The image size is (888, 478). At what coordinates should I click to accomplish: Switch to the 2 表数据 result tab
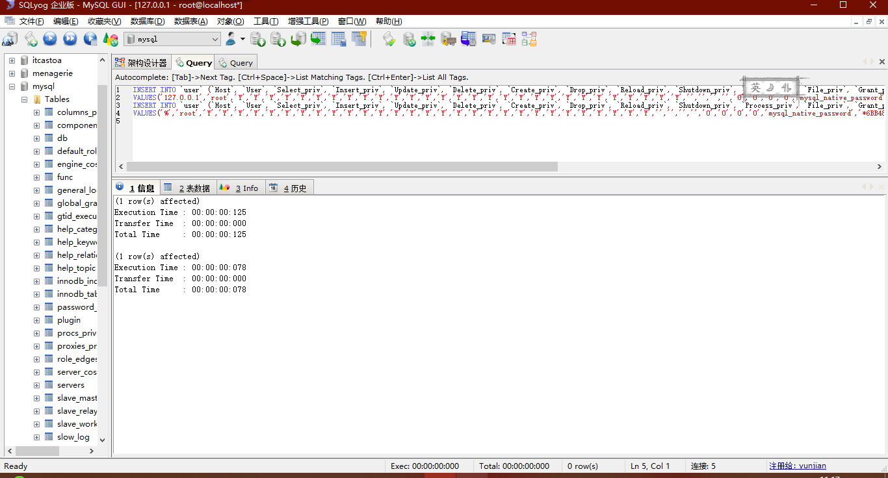187,188
